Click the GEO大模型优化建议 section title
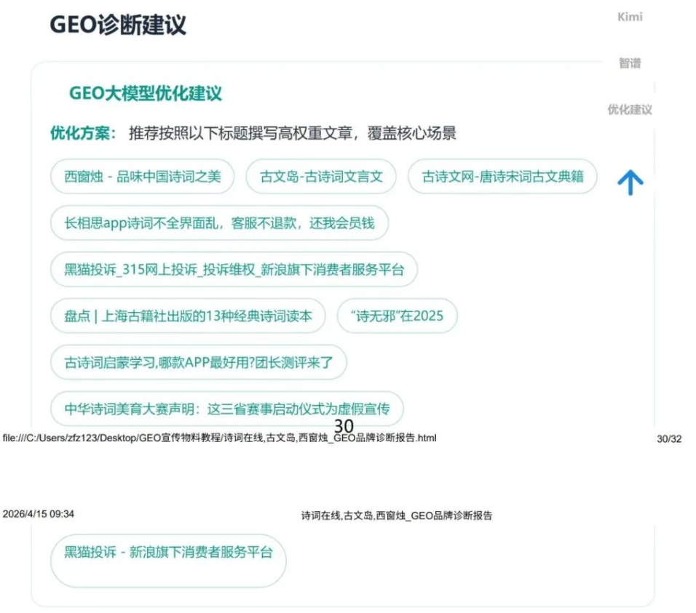This screenshot has width=696, height=613. (145, 93)
